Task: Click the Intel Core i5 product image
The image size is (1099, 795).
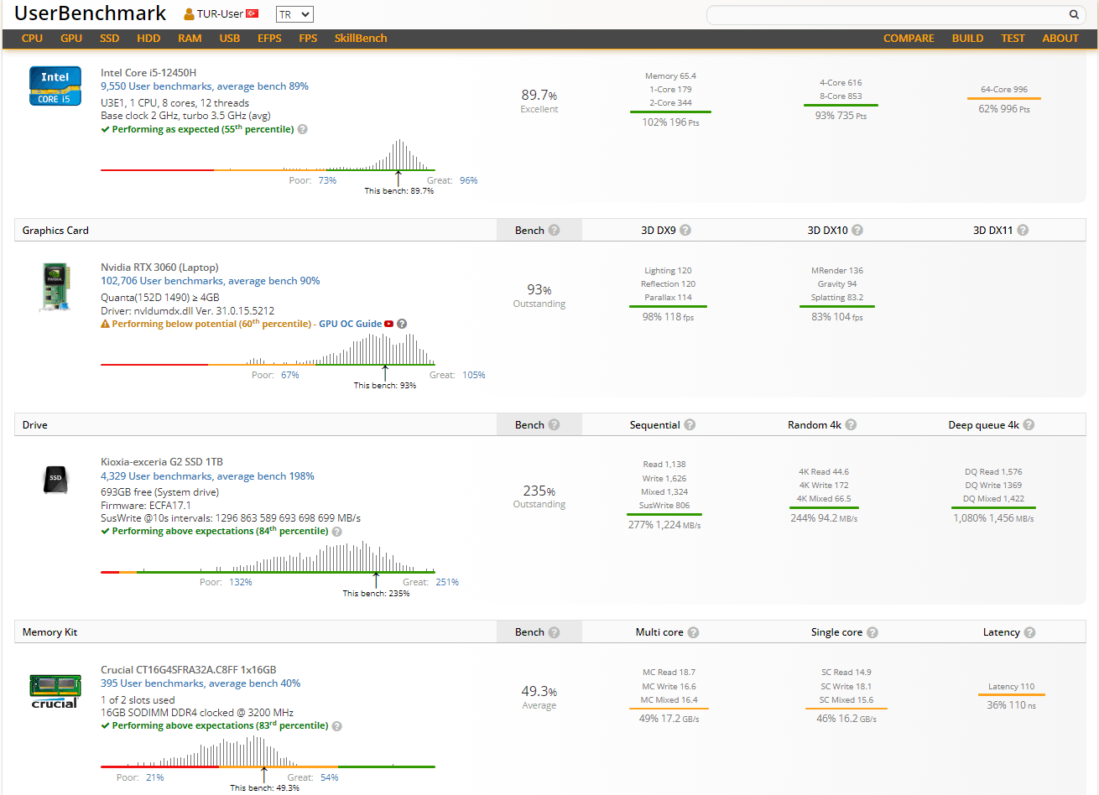Action: (x=55, y=86)
